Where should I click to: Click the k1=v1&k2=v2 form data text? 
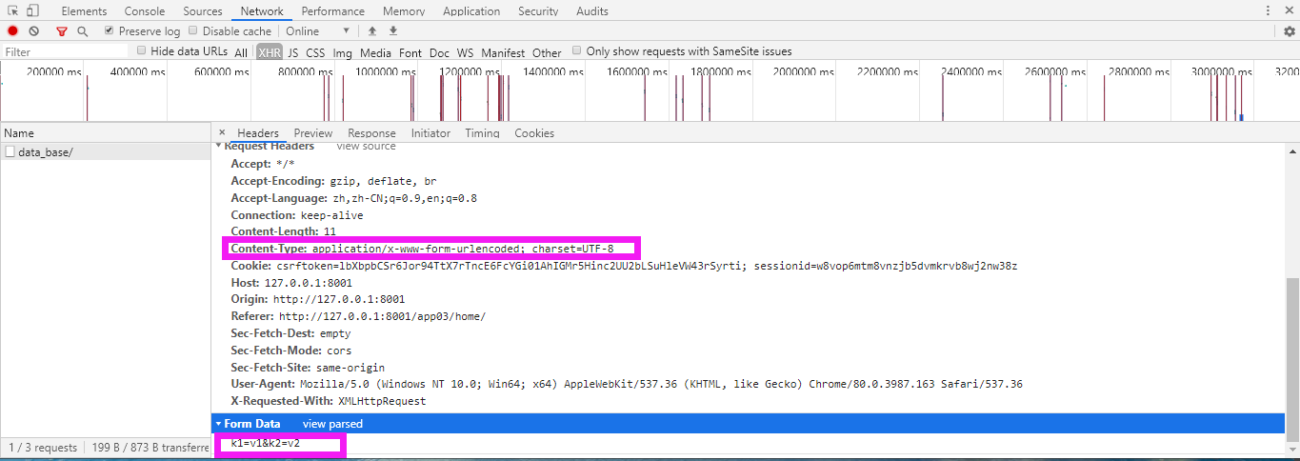(x=266, y=444)
